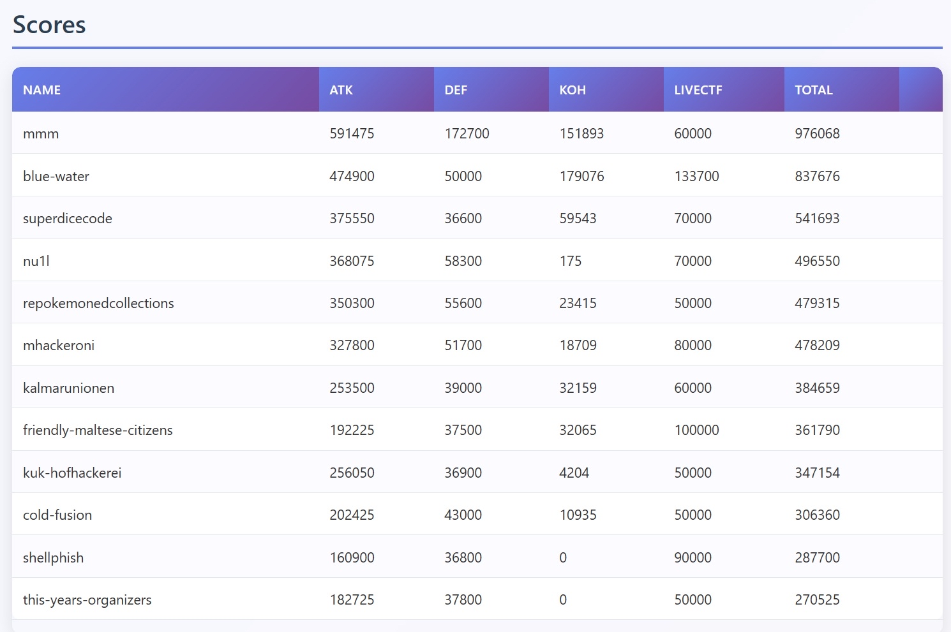The image size is (951, 632).
Task: Click the LIVECTF column header
Action: point(698,90)
